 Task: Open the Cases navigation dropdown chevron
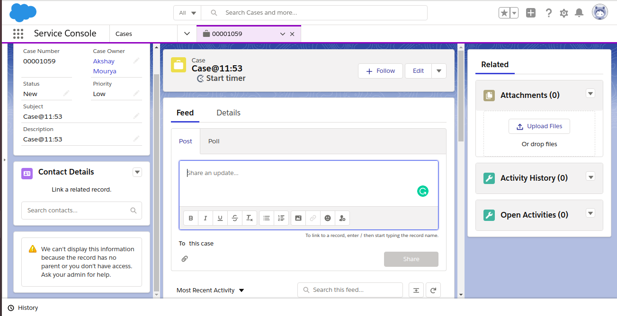coord(187,34)
